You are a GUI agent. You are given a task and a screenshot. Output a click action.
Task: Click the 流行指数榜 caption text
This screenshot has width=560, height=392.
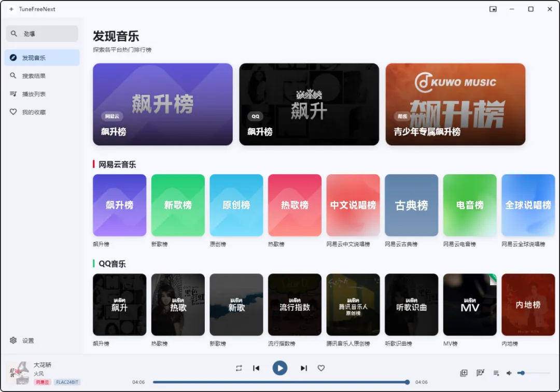point(282,343)
